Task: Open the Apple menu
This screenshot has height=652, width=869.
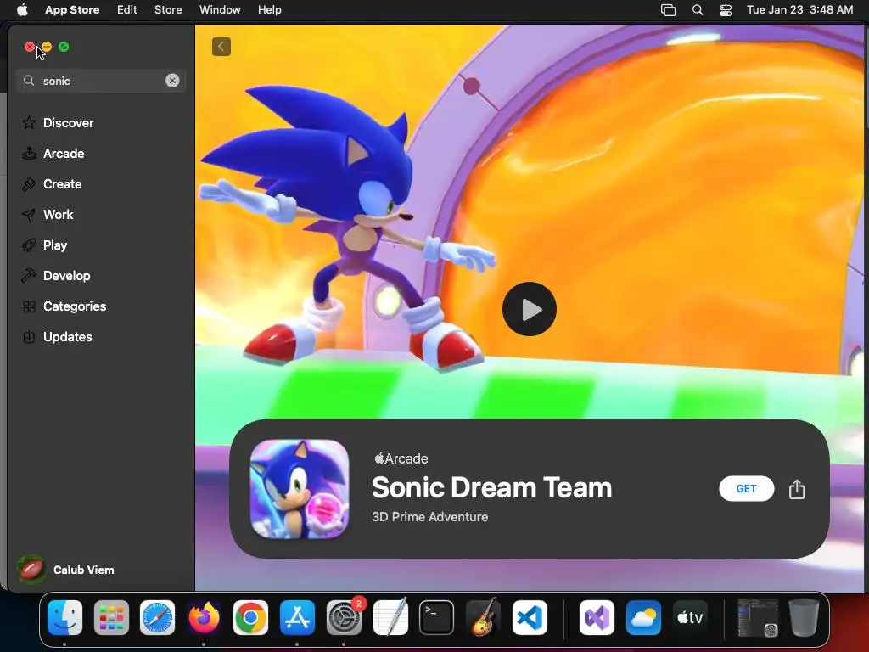Action: point(22,9)
